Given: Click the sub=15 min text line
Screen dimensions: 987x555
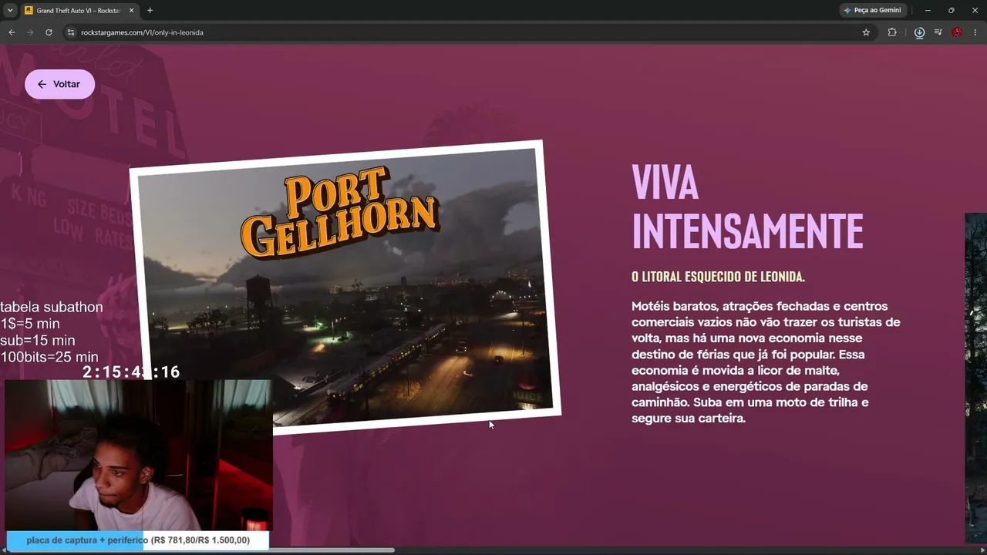Looking at the screenshot, I should coord(38,340).
